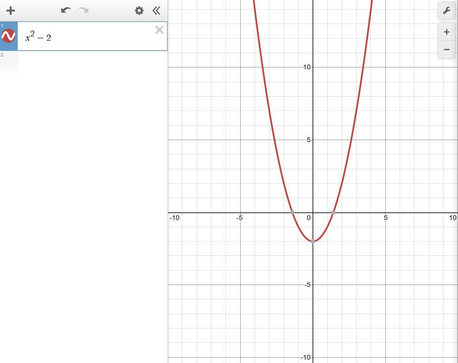Undo the last action
Screen dimensions: 458x363
point(67,11)
